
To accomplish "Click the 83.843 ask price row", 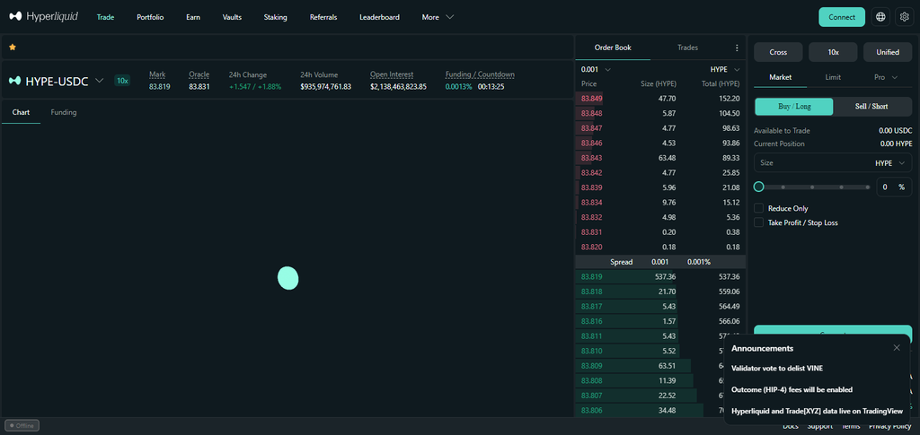I will pyautogui.click(x=660, y=158).
